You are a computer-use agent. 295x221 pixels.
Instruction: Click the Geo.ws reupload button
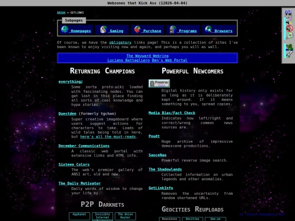[215, 219]
